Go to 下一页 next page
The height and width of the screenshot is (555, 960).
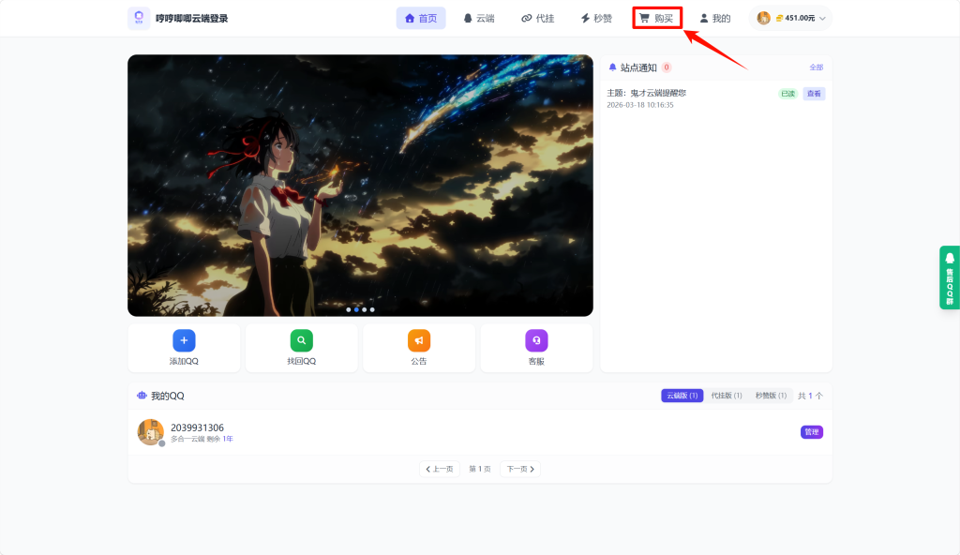click(520, 470)
